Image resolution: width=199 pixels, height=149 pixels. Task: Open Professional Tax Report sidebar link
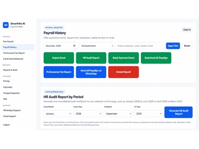[x=14, y=53]
